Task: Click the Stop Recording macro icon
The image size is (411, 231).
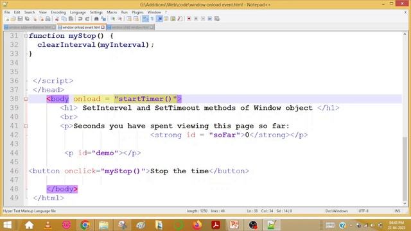Action: [196, 19]
